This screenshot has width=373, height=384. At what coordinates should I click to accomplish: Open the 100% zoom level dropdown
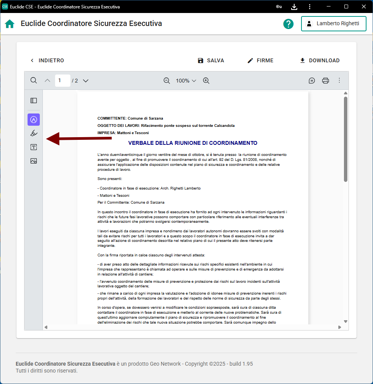(186, 81)
